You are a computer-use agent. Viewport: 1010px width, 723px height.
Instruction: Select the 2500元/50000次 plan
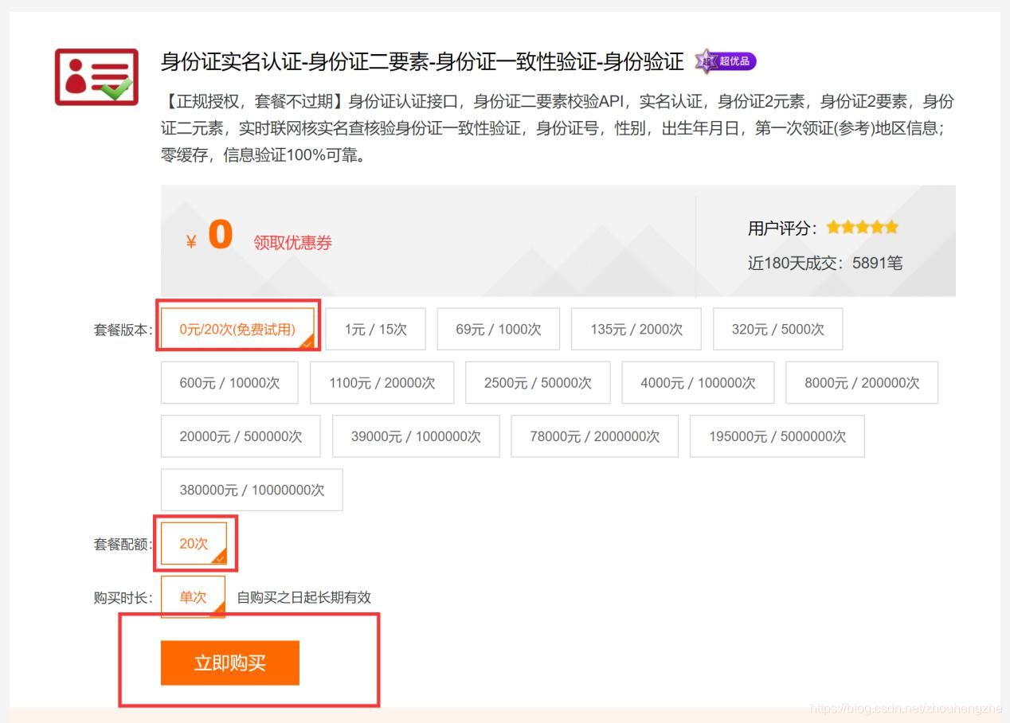(x=537, y=382)
